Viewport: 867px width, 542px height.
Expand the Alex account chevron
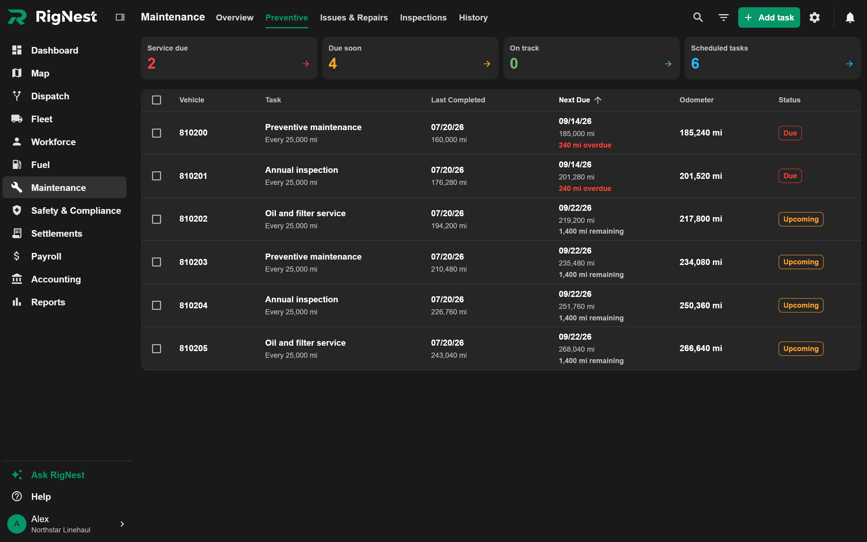[122, 524]
